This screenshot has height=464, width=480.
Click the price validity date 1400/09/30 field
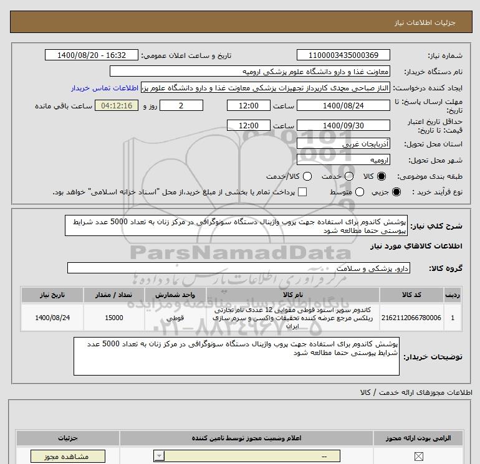point(343,125)
